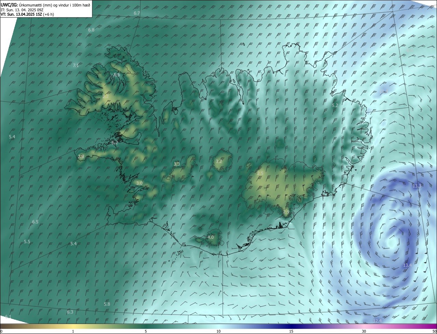Click the 6.2 value label on the map
Viewport: 437px width, 334px height.
tap(115, 143)
